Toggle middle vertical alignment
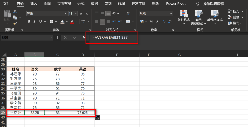Screen dimensions: 248x127 pyautogui.click(x=102, y=14)
